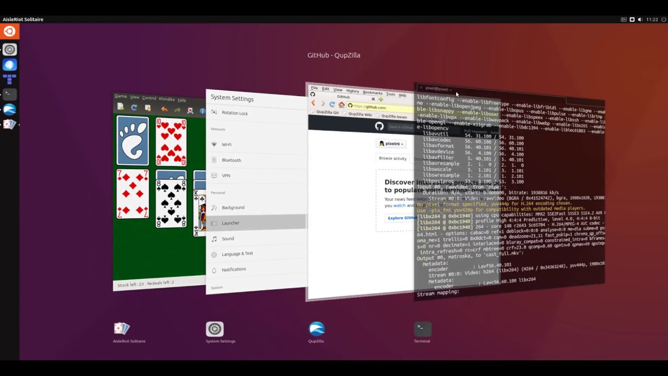This screenshot has height=376, width=668.
Task: Add a new tab in QupZilla
Action: 381,99
